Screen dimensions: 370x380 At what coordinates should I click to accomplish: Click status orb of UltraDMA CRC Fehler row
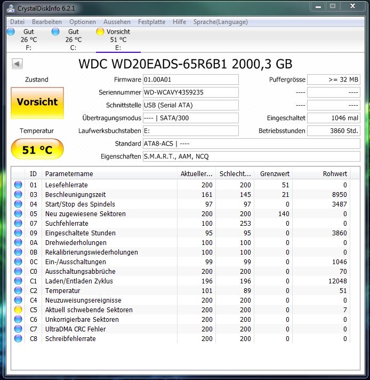pos(18,329)
